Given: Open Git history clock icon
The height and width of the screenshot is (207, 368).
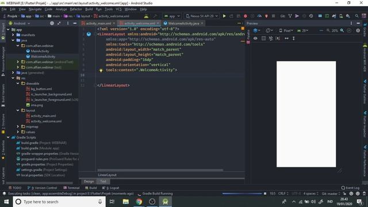Looking at the screenshot, I should click(x=311, y=16).
